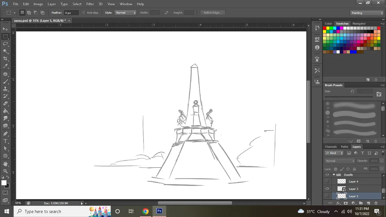Viewport: 386px width, 217px height.
Task: Open the Style dropdown set to Normal
Action: [x=125, y=13]
